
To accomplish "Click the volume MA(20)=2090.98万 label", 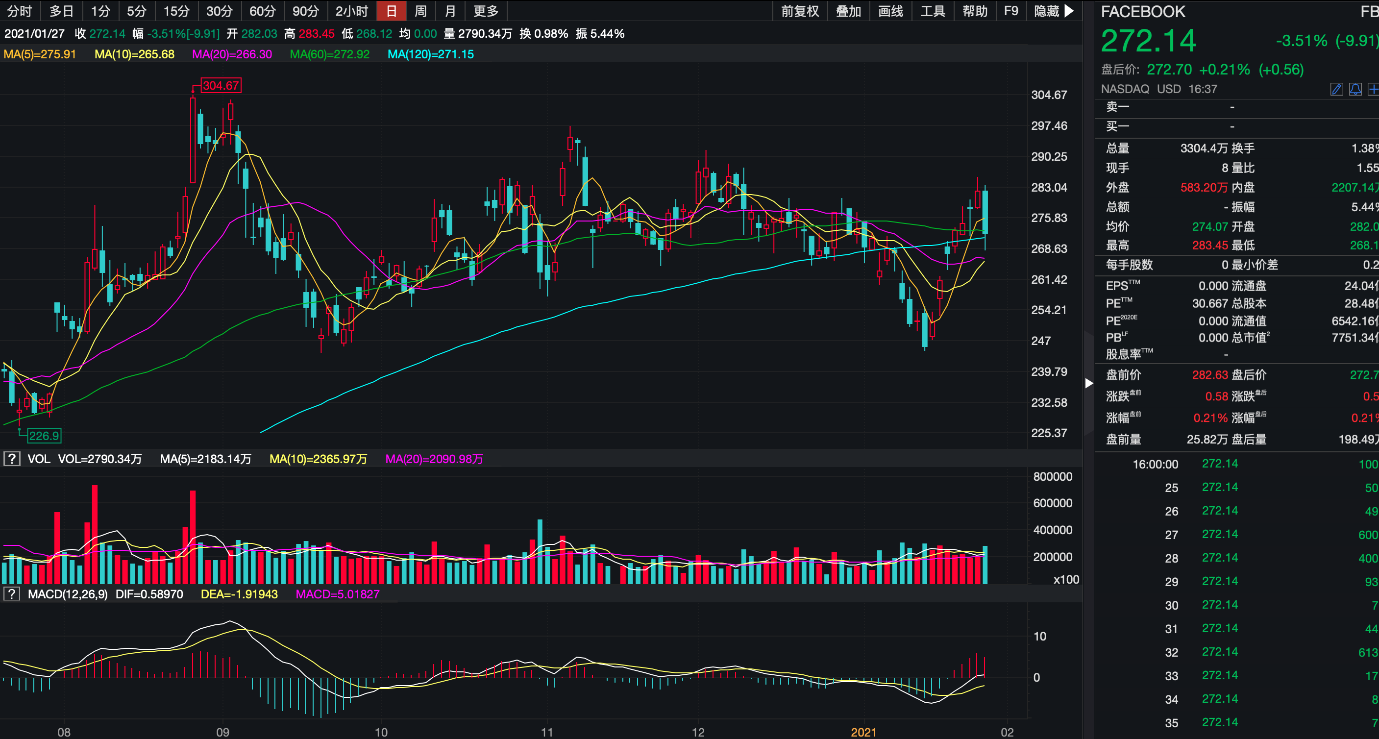I will coord(434,459).
